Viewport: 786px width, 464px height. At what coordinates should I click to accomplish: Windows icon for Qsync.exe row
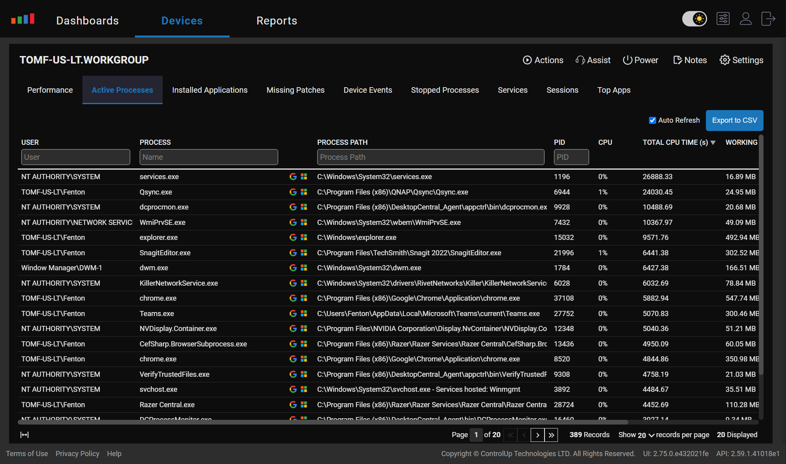point(304,192)
